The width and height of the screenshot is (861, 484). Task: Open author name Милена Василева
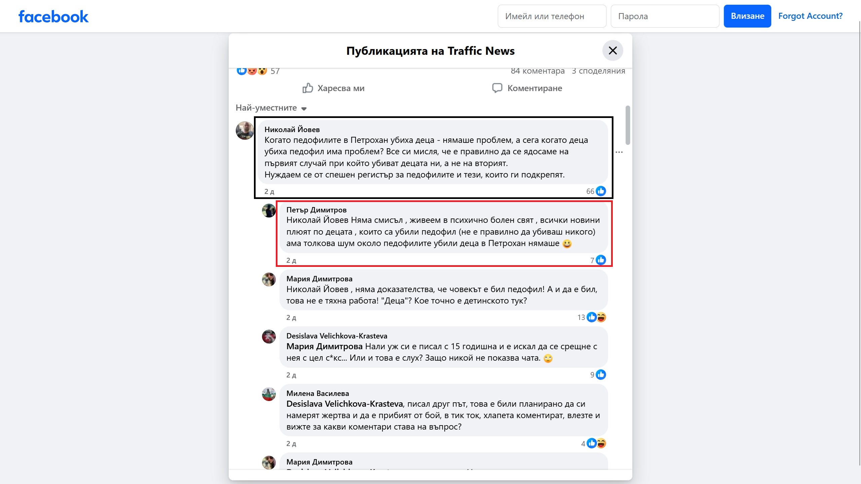click(x=317, y=393)
